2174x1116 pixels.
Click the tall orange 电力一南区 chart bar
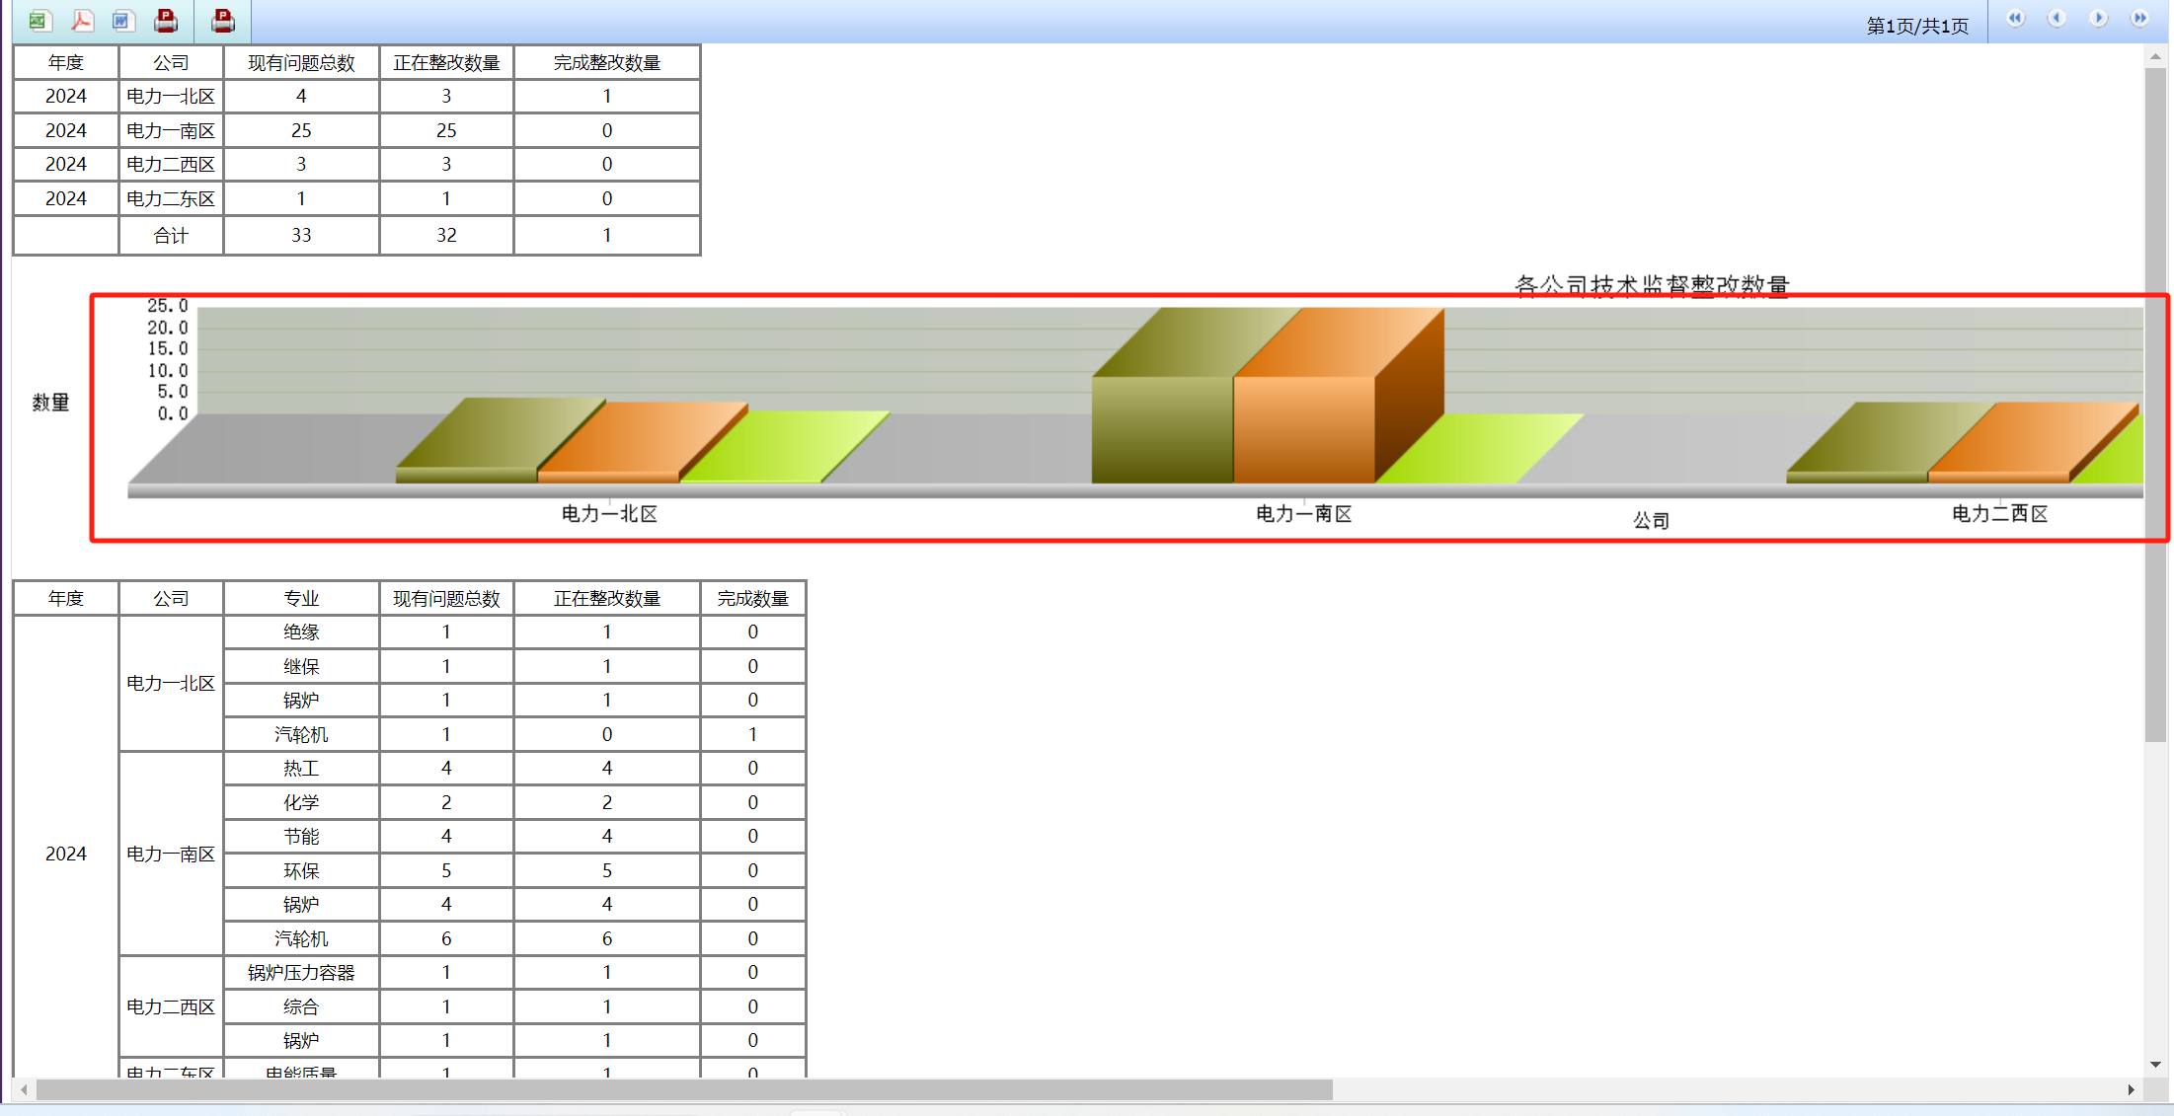pyautogui.click(x=1303, y=429)
